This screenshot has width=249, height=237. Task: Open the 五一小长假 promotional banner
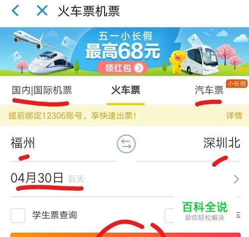[x=124, y=52]
